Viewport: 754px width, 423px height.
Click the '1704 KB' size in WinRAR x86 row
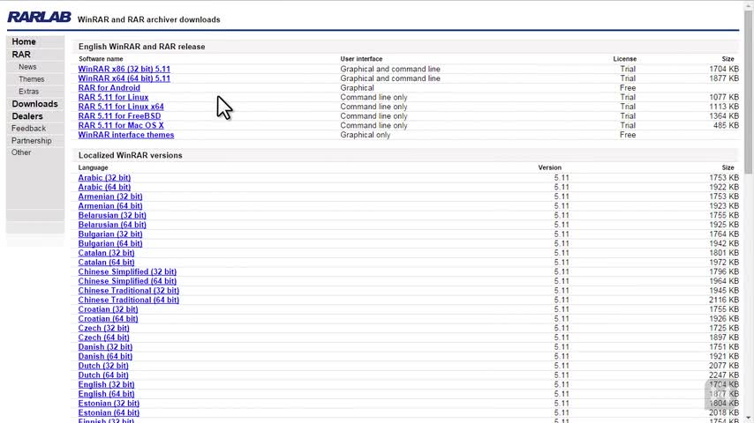[x=724, y=69]
